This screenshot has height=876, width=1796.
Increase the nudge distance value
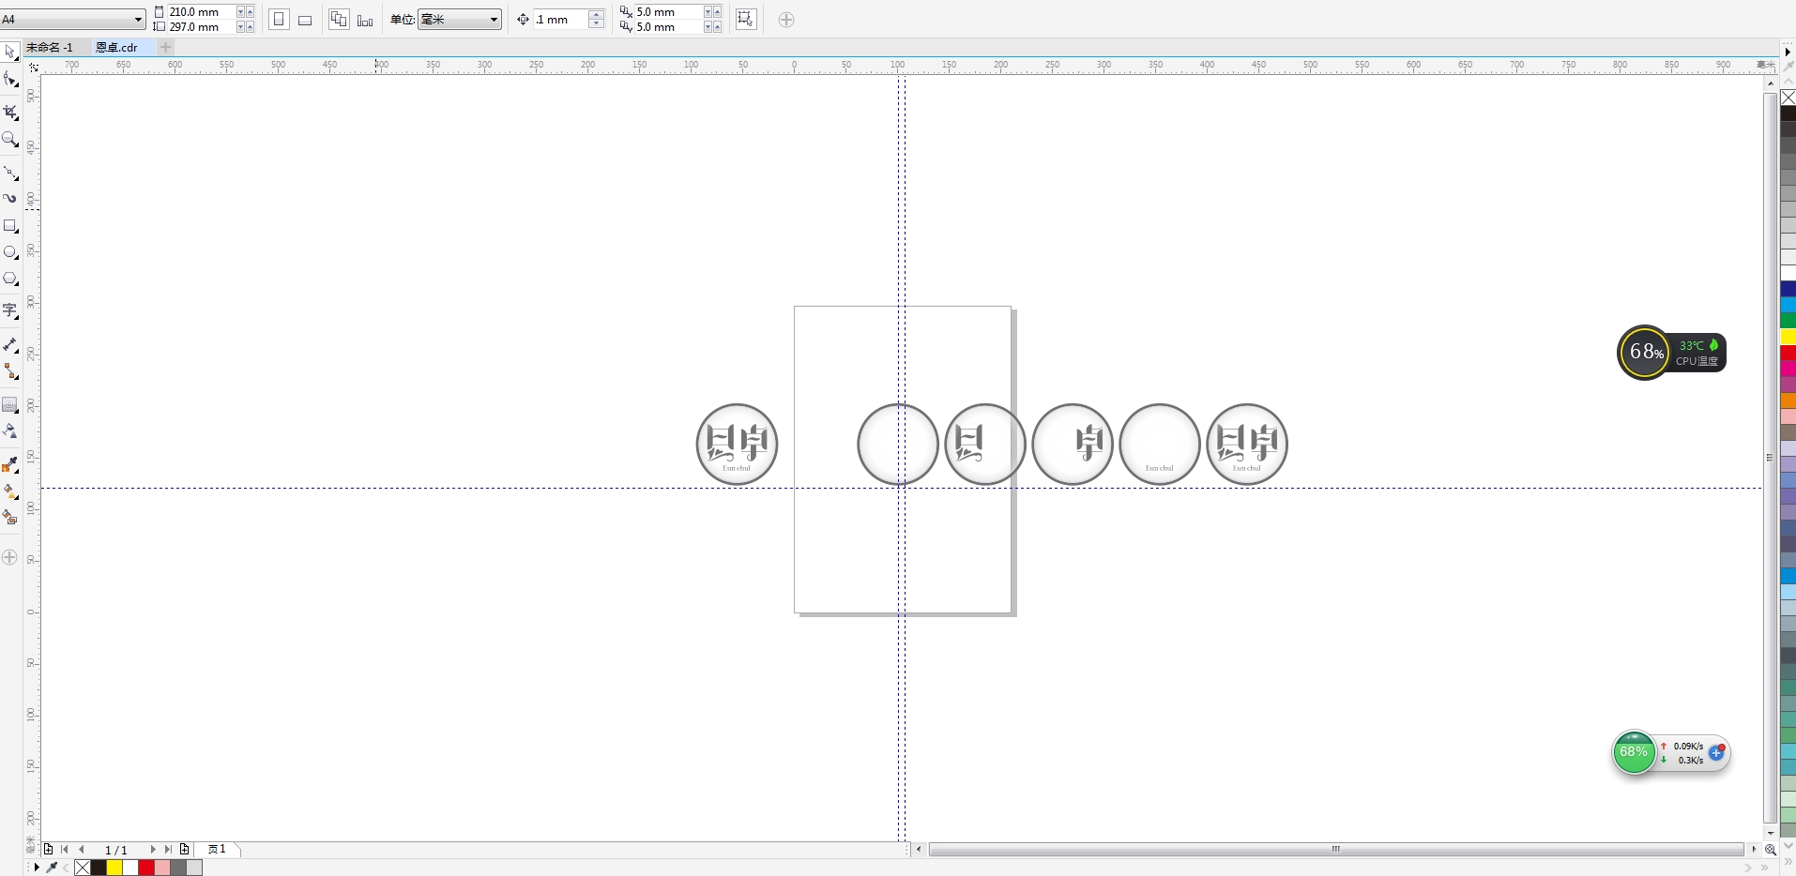point(596,15)
